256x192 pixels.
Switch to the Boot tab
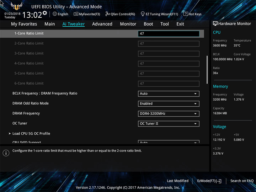coord(148,24)
